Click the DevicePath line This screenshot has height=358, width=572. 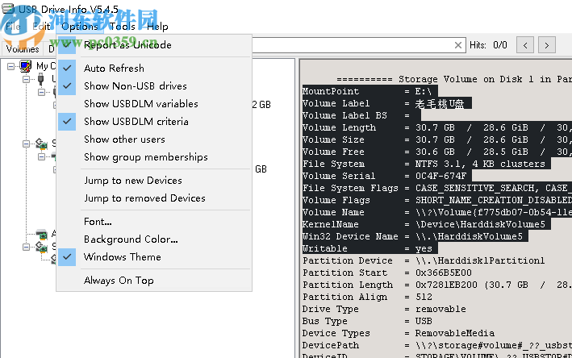tap(437, 345)
